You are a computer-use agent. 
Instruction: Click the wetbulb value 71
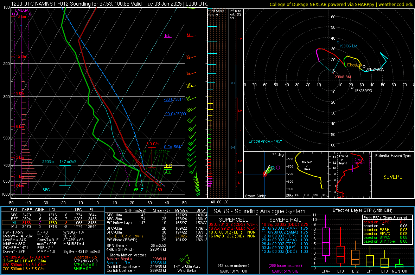tap(143, 190)
